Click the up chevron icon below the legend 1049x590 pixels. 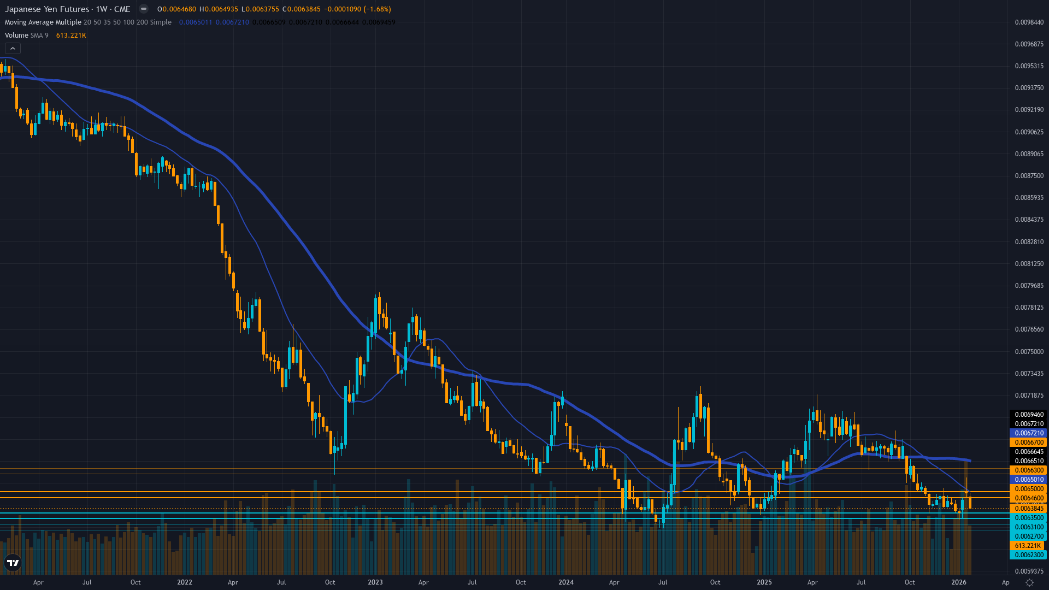pyautogui.click(x=12, y=48)
